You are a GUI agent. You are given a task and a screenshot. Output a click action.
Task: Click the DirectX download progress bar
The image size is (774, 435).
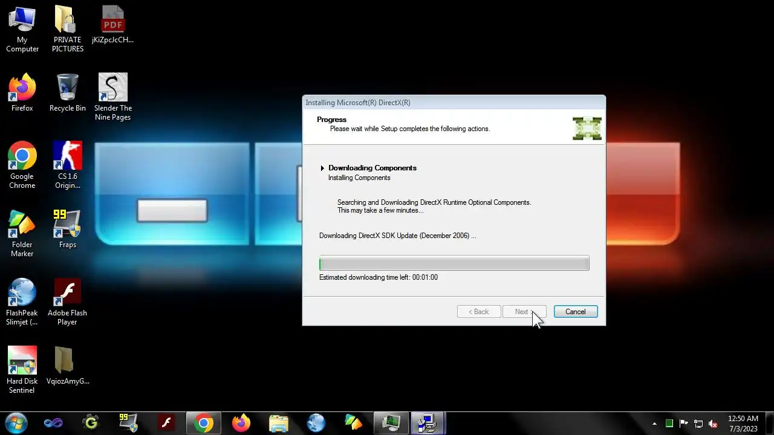[x=454, y=263]
